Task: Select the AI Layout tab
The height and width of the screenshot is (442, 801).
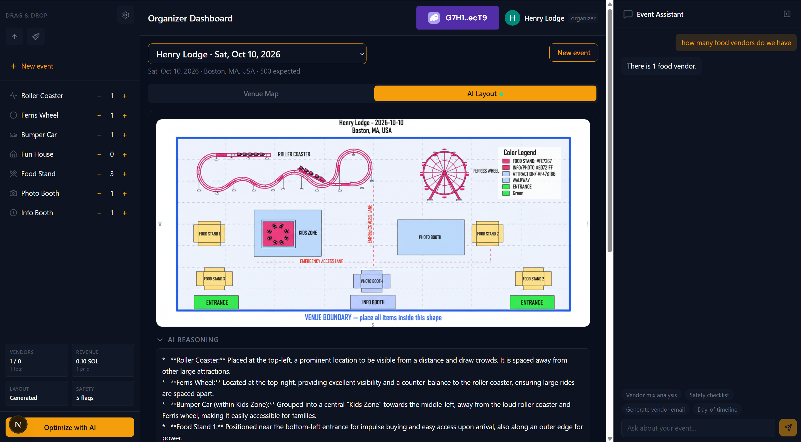Action: point(485,94)
